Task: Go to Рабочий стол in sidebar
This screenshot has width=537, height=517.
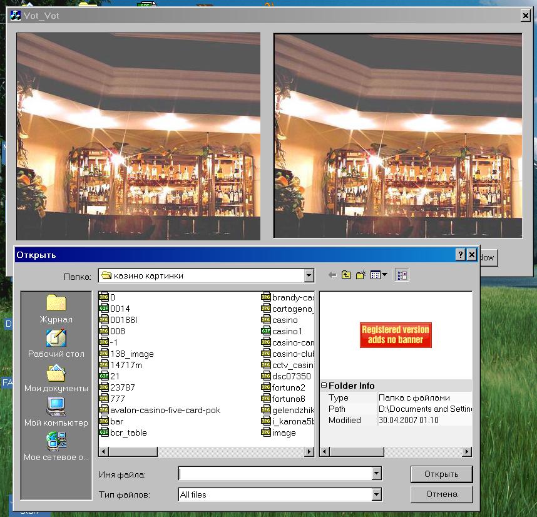Action: (x=56, y=344)
